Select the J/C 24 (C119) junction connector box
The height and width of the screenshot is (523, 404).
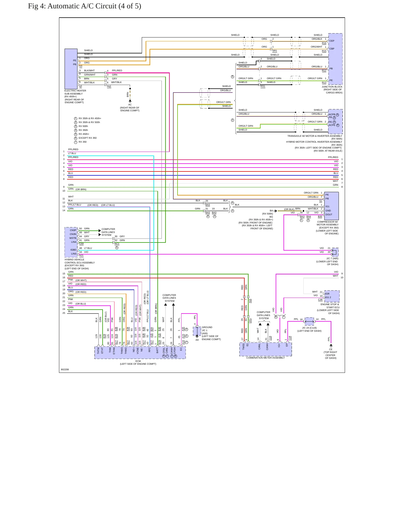pyautogui.click(x=309, y=321)
